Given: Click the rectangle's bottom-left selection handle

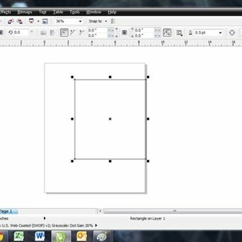Looking at the screenshot, I should [x=72, y=161].
